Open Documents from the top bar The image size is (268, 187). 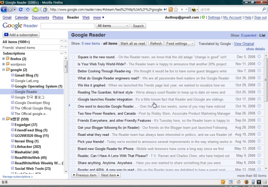click(40, 18)
